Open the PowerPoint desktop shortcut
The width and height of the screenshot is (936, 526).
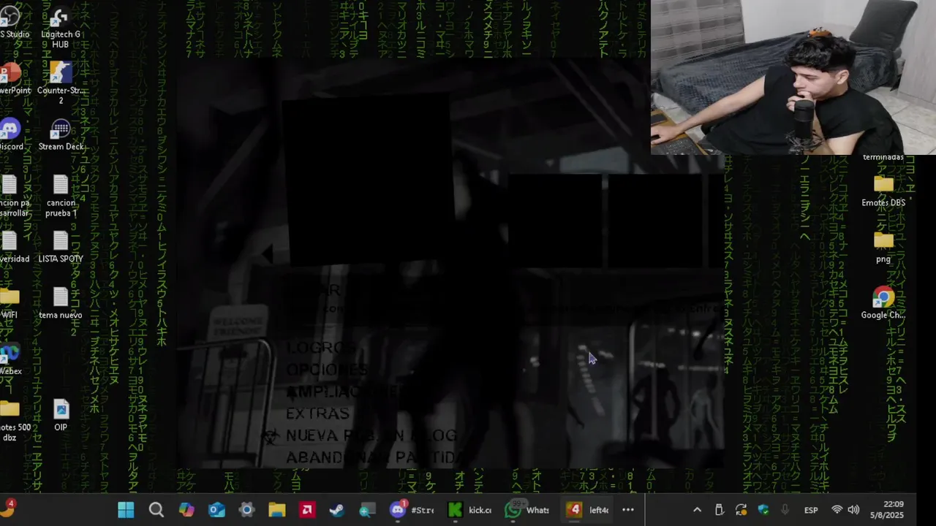[11, 79]
